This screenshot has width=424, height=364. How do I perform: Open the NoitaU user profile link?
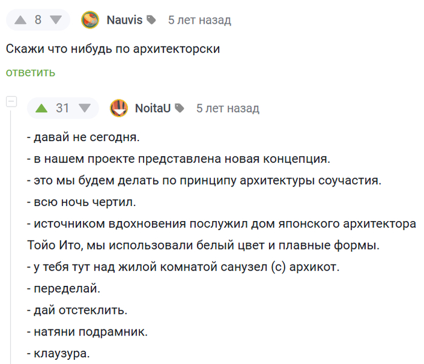coord(153,108)
